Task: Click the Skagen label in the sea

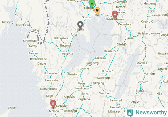Action: [x=13, y=108]
